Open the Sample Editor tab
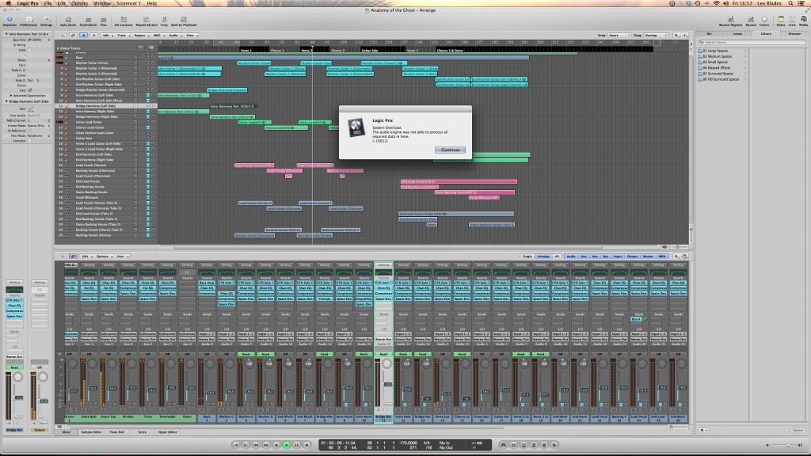The height and width of the screenshot is (456, 811). tap(92, 432)
